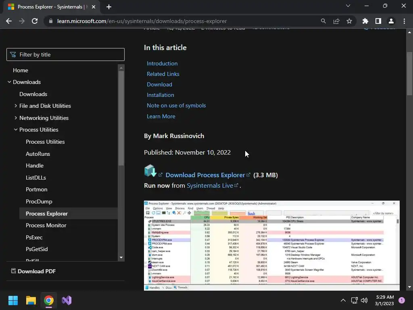413x310 pixels.
Task: Toggle the browser side panel icon
Action: coord(378,21)
